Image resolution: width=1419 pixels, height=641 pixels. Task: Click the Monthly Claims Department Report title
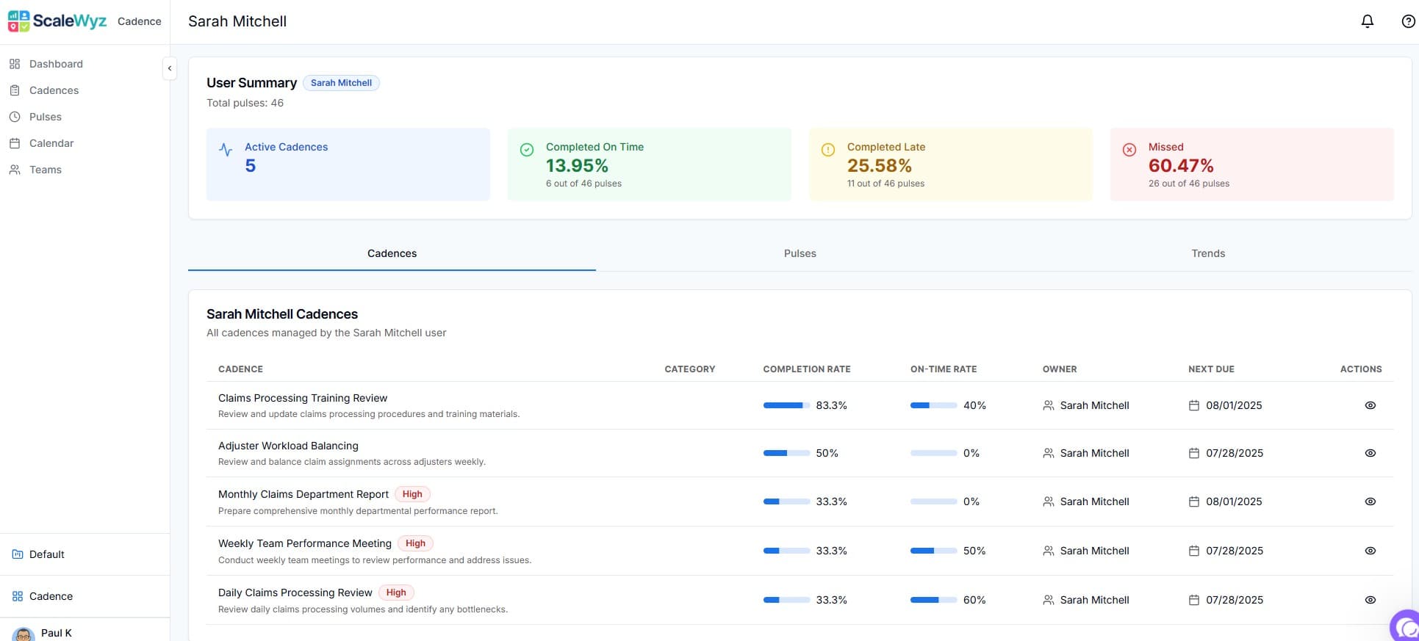(303, 494)
